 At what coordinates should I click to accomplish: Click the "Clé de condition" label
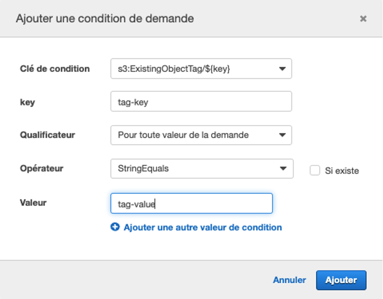tap(55, 69)
